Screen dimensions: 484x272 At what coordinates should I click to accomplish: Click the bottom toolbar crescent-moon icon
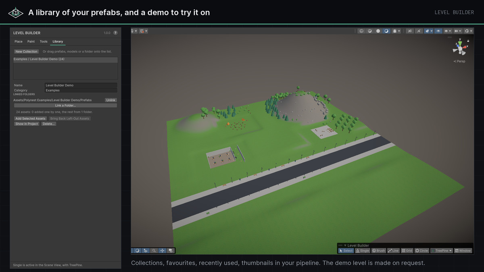137,251
